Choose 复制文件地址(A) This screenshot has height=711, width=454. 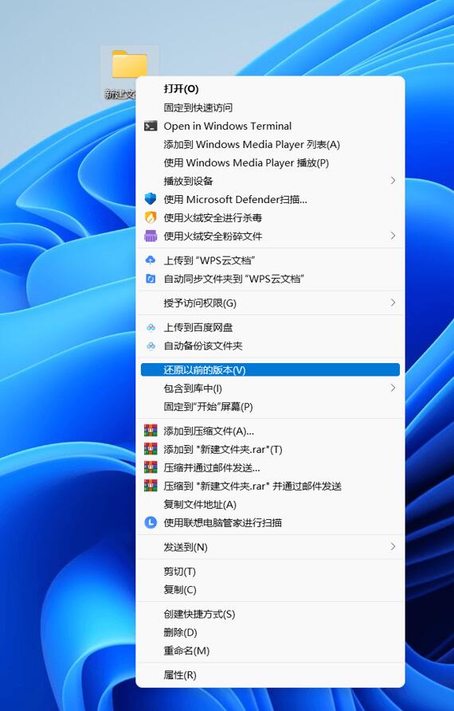[270, 504]
